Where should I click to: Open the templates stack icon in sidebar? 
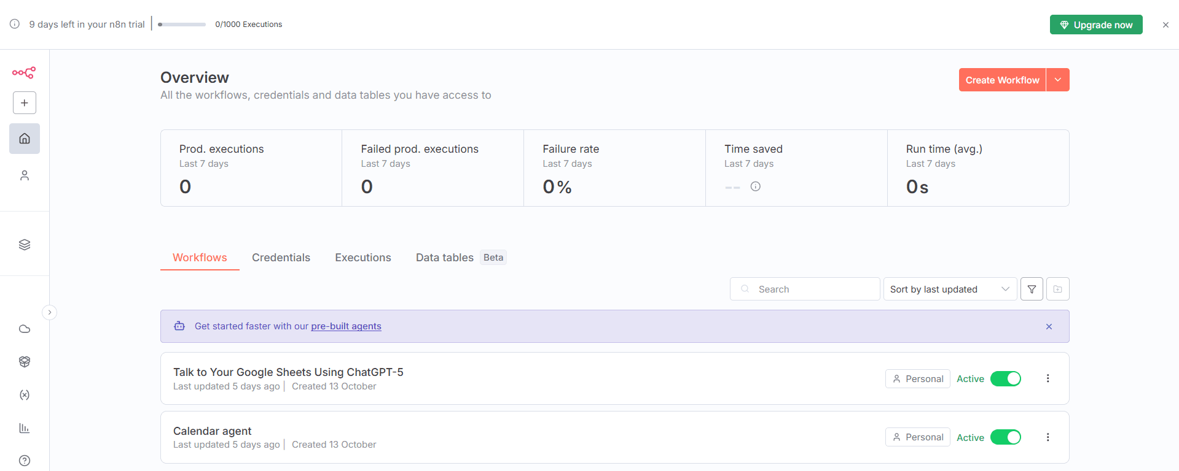tap(25, 245)
